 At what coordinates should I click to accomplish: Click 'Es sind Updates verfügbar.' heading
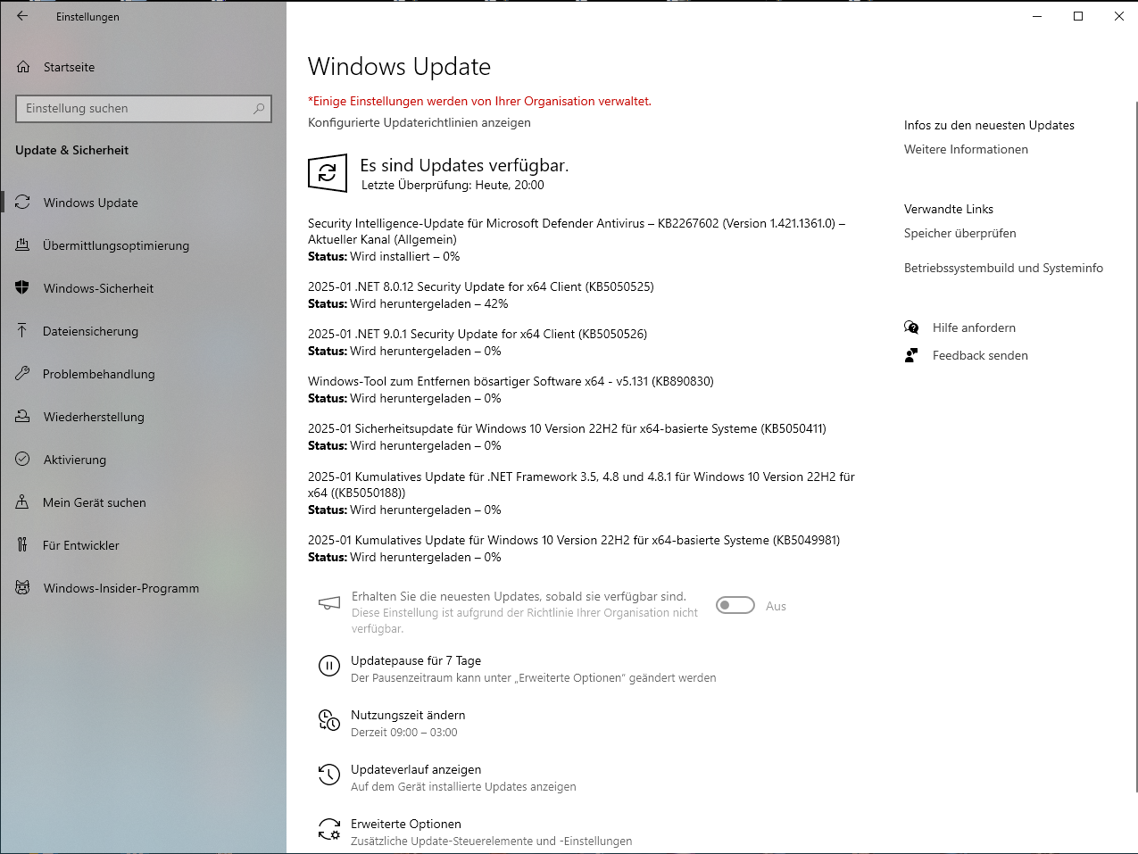click(464, 165)
